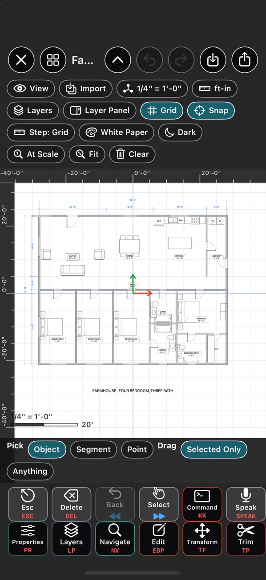Tap the Clear button
Screen dimensions: 266x580
pos(132,154)
